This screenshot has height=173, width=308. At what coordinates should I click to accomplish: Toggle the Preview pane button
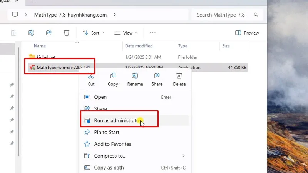click(247, 33)
